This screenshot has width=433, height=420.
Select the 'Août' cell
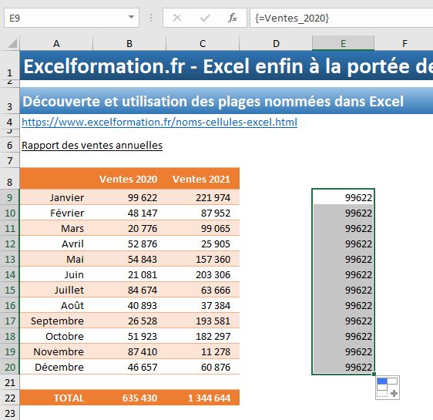56,305
